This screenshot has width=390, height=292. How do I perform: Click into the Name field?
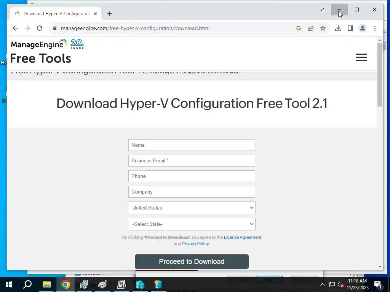coord(192,145)
